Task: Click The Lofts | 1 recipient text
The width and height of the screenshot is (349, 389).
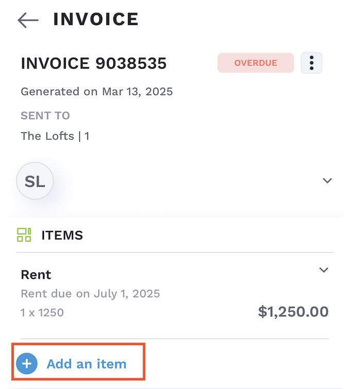Action: [x=55, y=136]
